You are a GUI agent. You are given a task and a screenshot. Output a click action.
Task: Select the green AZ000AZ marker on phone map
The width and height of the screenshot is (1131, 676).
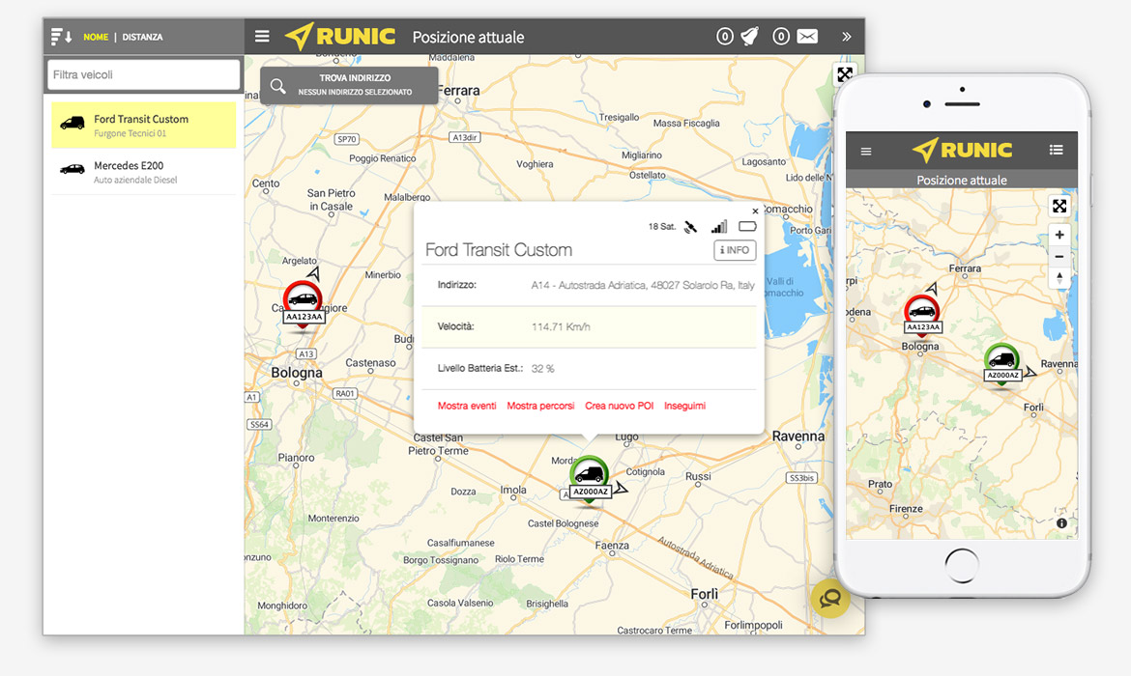point(1001,364)
